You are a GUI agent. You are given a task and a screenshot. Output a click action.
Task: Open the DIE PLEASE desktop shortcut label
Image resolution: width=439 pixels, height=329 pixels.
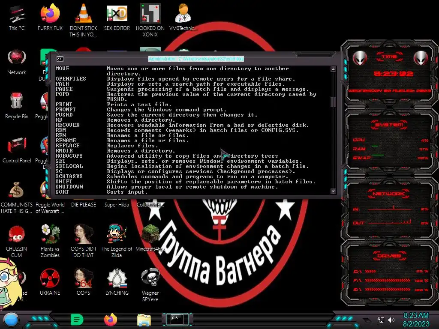tap(84, 205)
